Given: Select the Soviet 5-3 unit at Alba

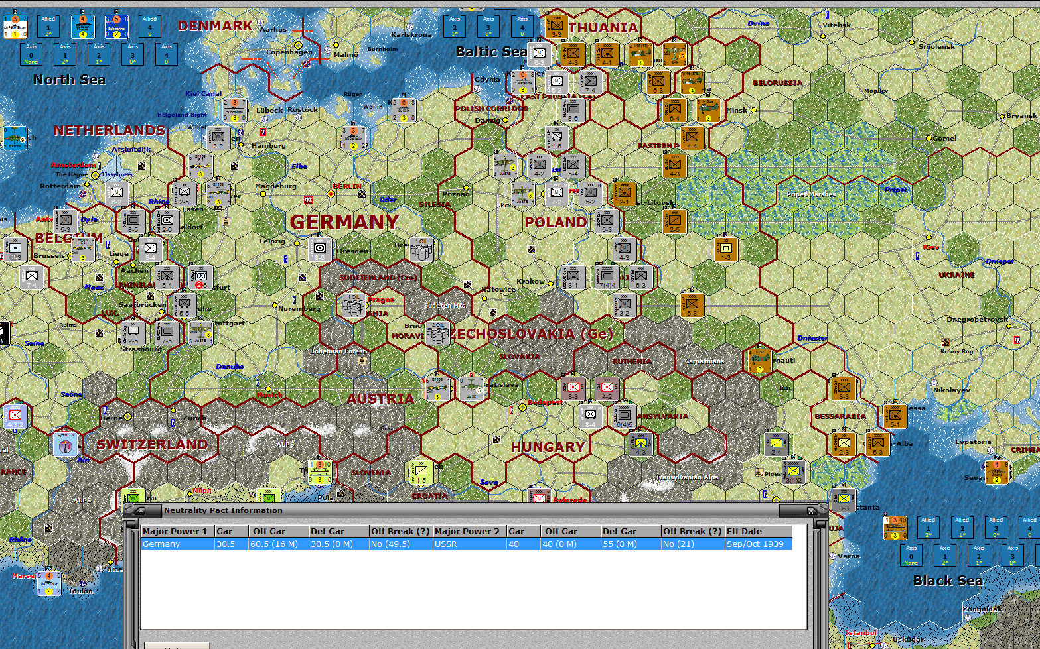Looking at the screenshot, I should click(877, 444).
